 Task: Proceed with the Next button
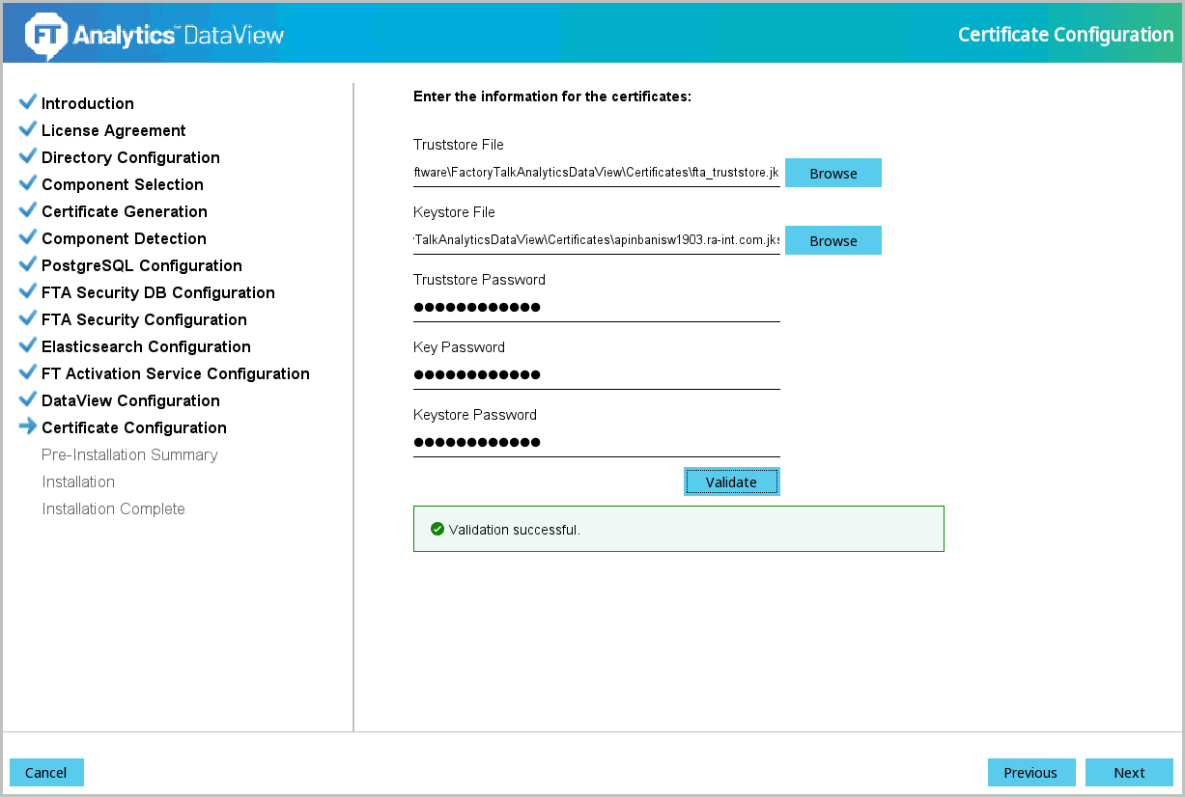pyautogui.click(x=1128, y=772)
